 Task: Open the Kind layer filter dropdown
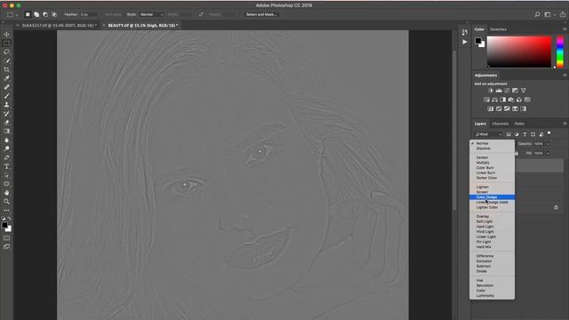[x=489, y=134]
